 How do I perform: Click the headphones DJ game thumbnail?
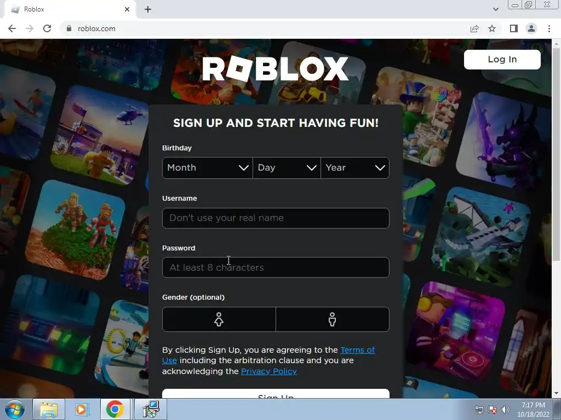(455, 330)
